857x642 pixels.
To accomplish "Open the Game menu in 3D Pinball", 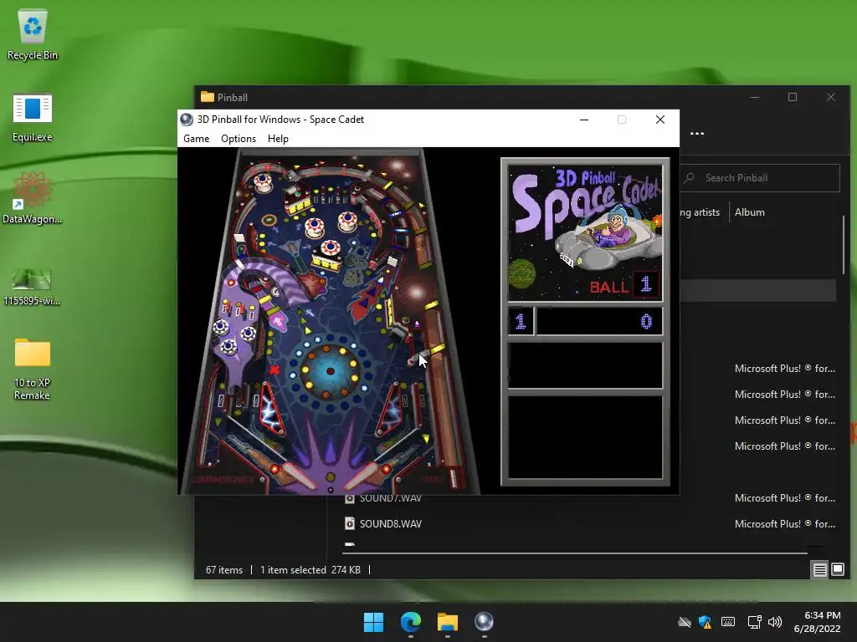I will 196,139.
